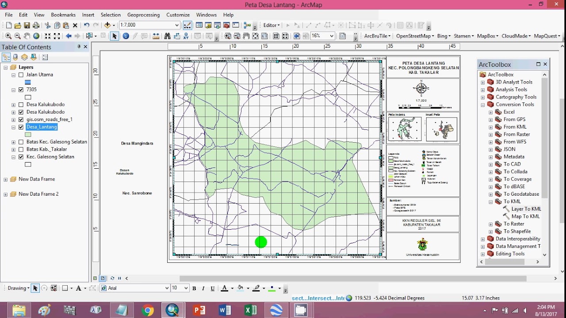Click the Print icon in the toolbar

36,25
